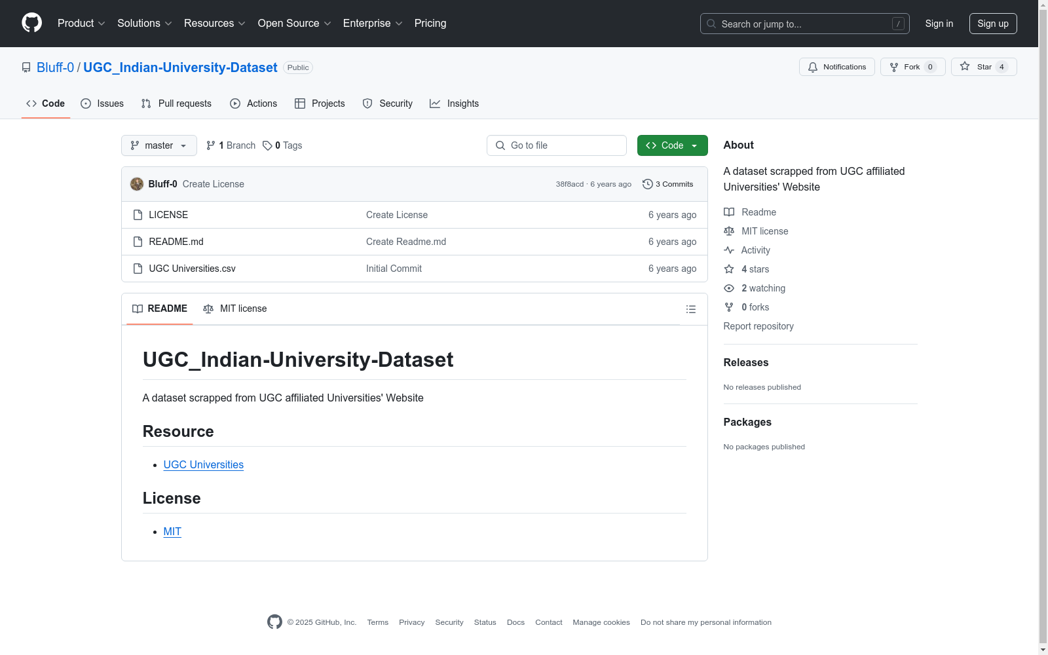The height and width of the screenshot is (655, 1048).
Task: Click the page vertical scrollbar
Action: tap(1043, 327)
